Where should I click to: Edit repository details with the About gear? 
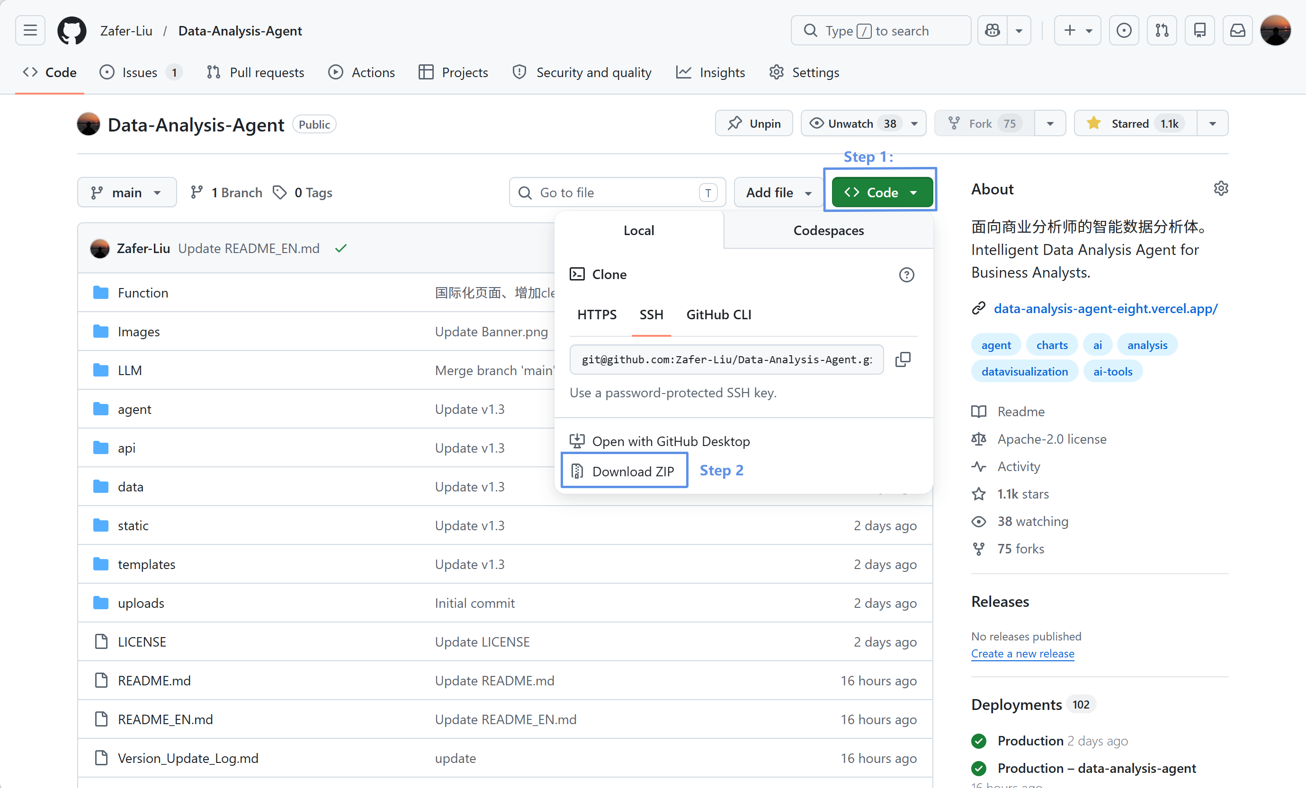[1221, 189]
